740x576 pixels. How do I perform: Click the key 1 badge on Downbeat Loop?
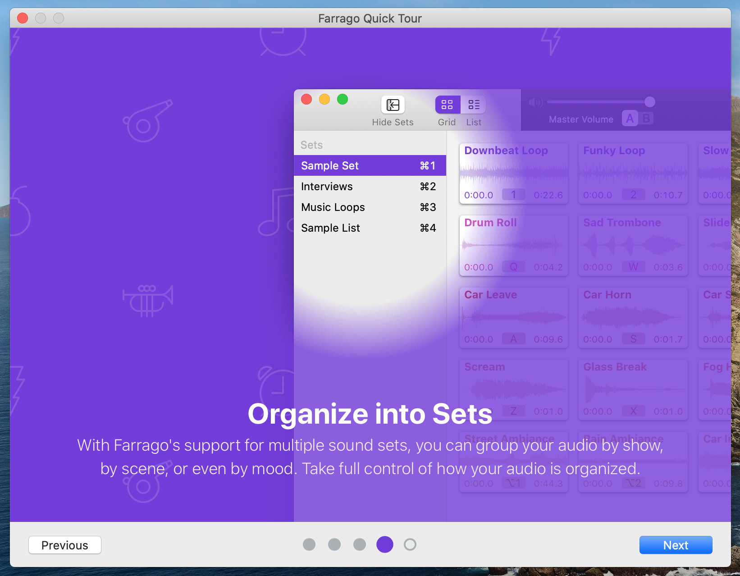tap(513, 195)
